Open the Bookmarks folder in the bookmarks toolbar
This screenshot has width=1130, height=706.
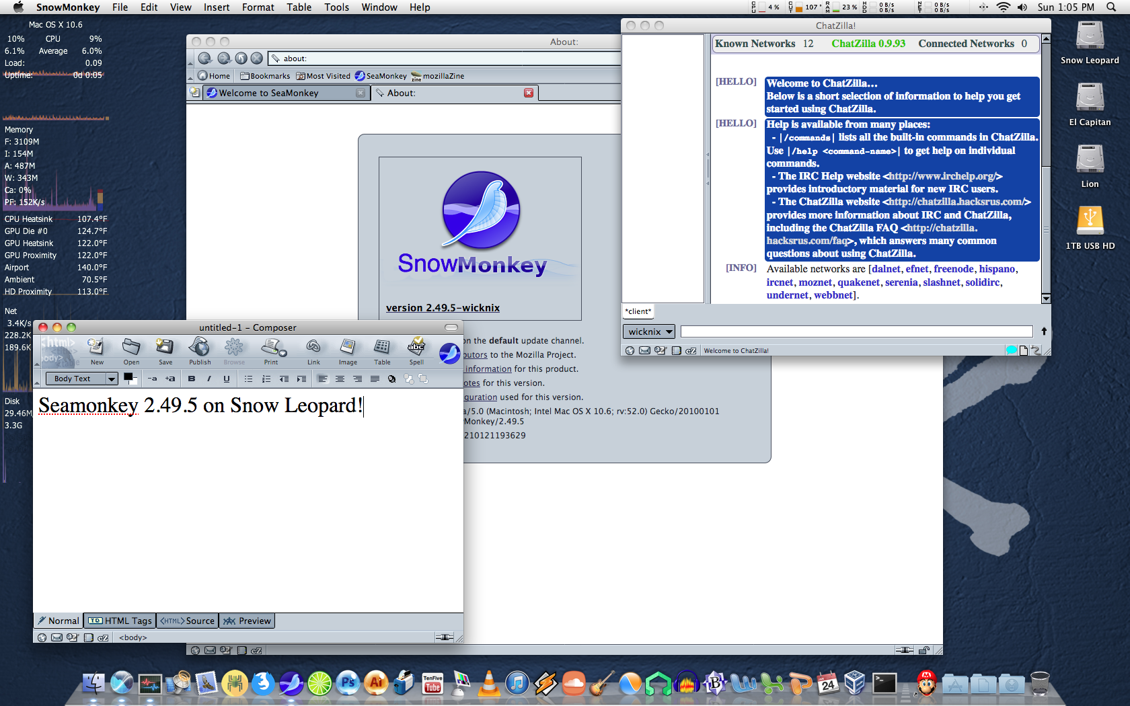pos(265,76)
